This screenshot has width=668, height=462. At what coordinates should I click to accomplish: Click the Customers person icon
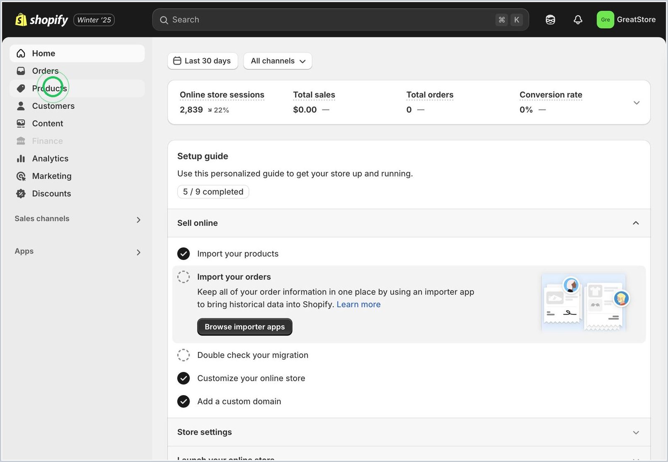21,106
